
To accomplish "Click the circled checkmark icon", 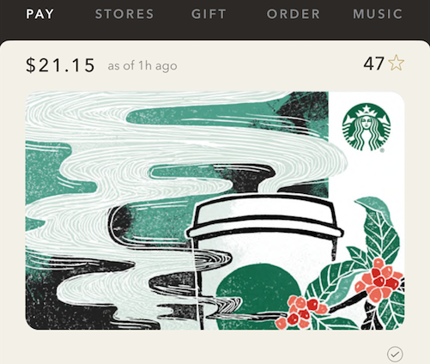I will point(395,355).
